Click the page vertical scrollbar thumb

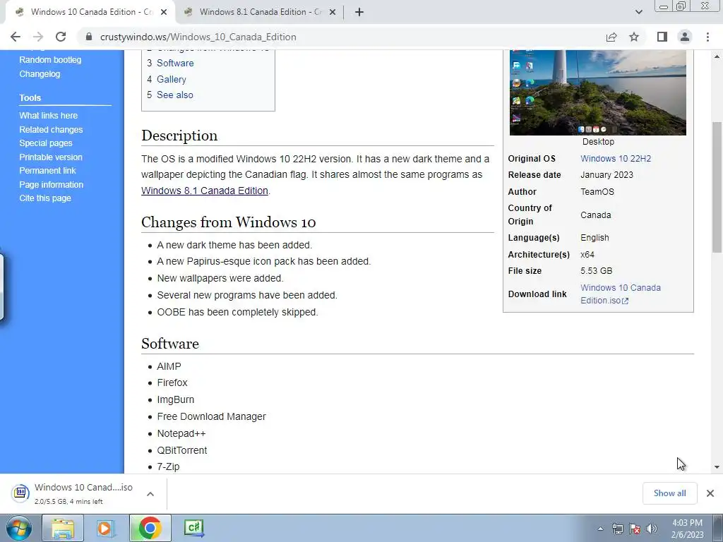click(x=717, y=187)
